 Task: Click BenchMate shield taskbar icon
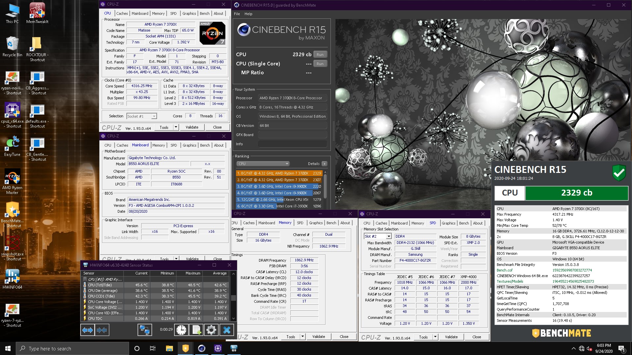pyautogui.click(x=186, y=348)
